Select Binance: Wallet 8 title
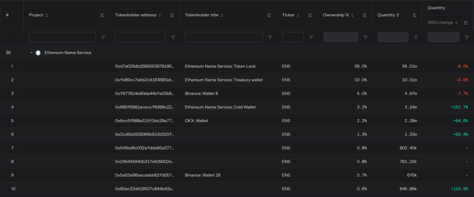Viewport: 474px width, 197px height. click(201, 94)
